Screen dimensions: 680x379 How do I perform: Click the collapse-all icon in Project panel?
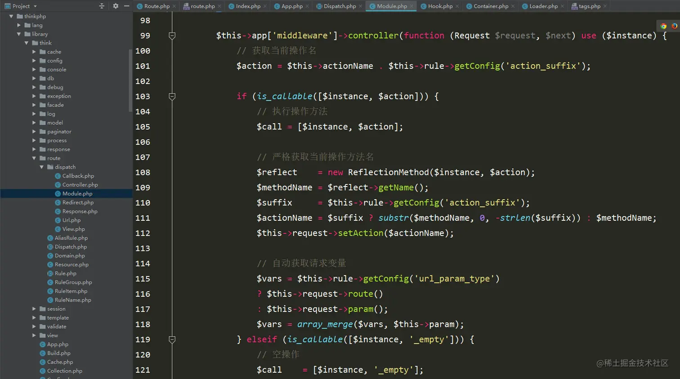[102, 6]
